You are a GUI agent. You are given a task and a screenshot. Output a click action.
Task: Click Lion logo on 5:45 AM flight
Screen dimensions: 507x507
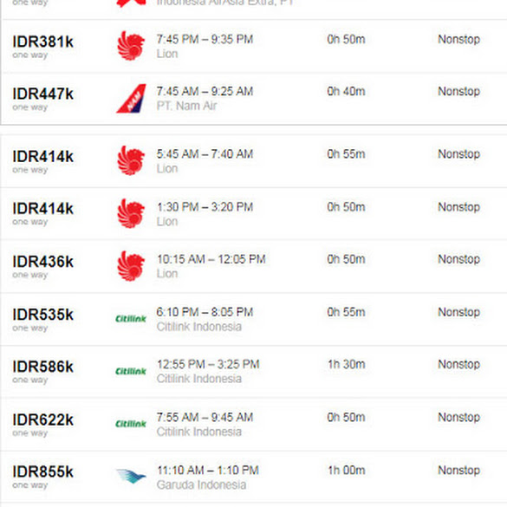131,160
